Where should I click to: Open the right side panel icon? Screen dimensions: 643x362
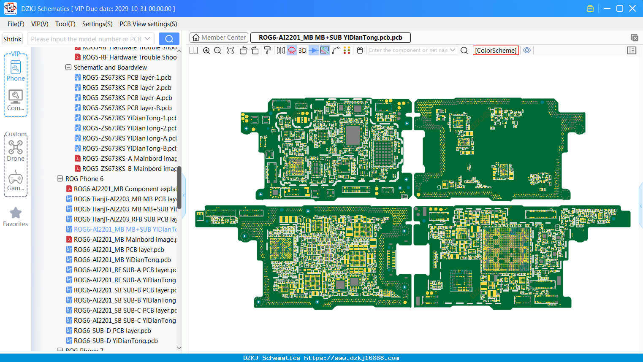[632, 50]
